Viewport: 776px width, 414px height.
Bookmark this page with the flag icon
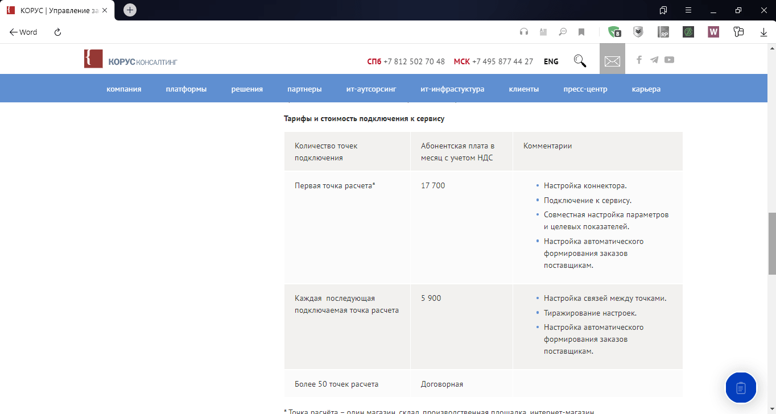[x=581, y=32]
